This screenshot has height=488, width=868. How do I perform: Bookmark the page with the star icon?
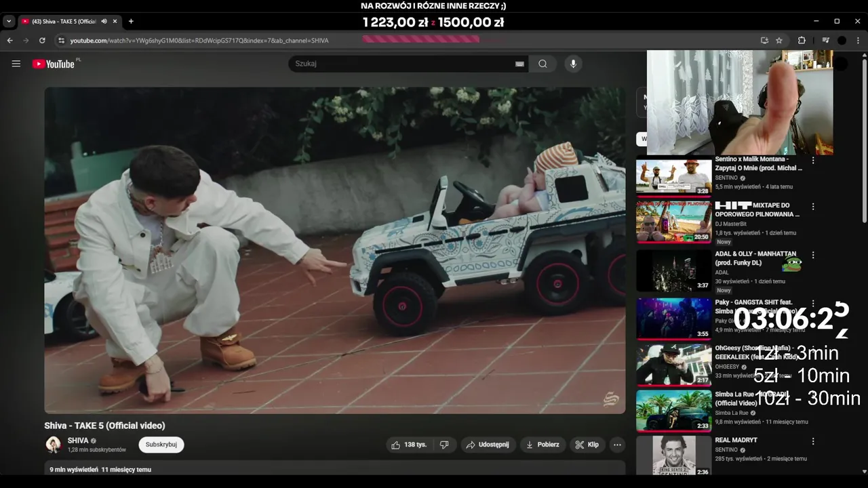(779, 41)
